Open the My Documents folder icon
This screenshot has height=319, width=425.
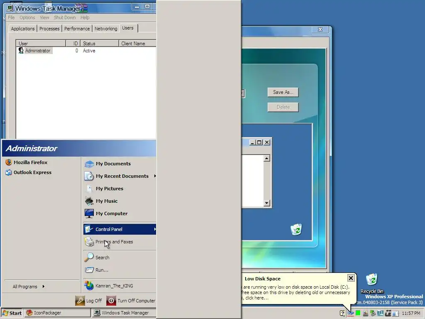click(89, 164)
